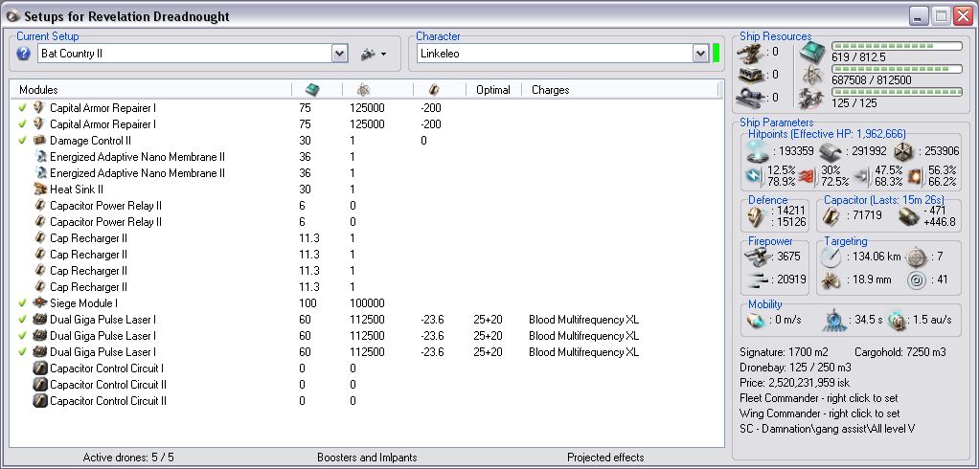Click the Siege Module I icon
The width and height of the screenshot is (979, 469).
(x=40, y=303)
